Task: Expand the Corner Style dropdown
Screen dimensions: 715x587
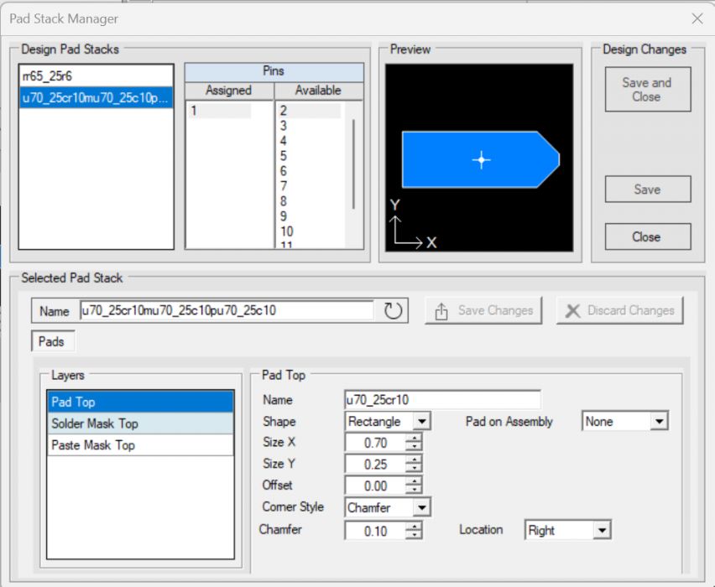Action: [x=421, y=507]
